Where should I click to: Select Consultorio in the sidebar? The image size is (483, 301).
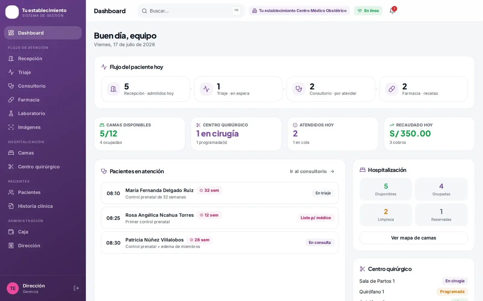[43, 86]
